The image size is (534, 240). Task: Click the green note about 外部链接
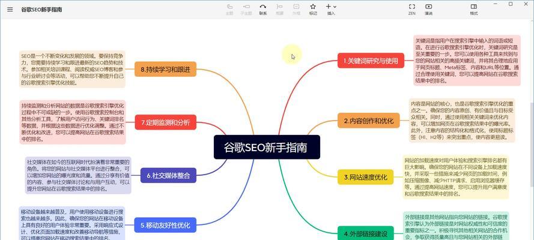(456, 226)
